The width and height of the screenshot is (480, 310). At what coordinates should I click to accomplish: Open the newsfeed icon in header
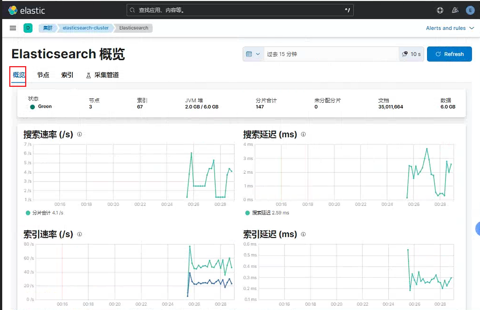[455, 10]
